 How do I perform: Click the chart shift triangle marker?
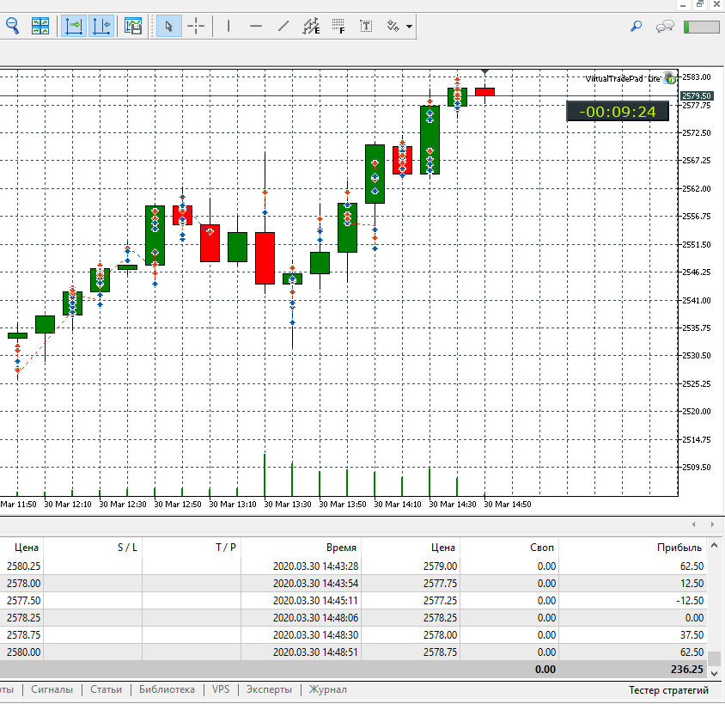[x=484, y=71]
